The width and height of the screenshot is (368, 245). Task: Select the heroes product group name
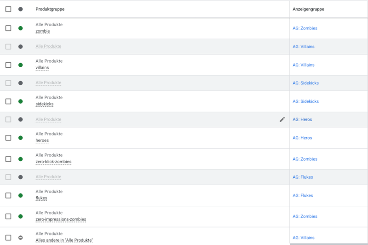pos(42,140)
